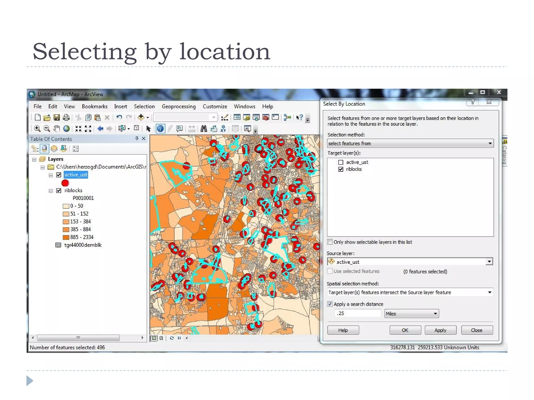Click the Fixed Zoom Out icon

pos(88,128)
